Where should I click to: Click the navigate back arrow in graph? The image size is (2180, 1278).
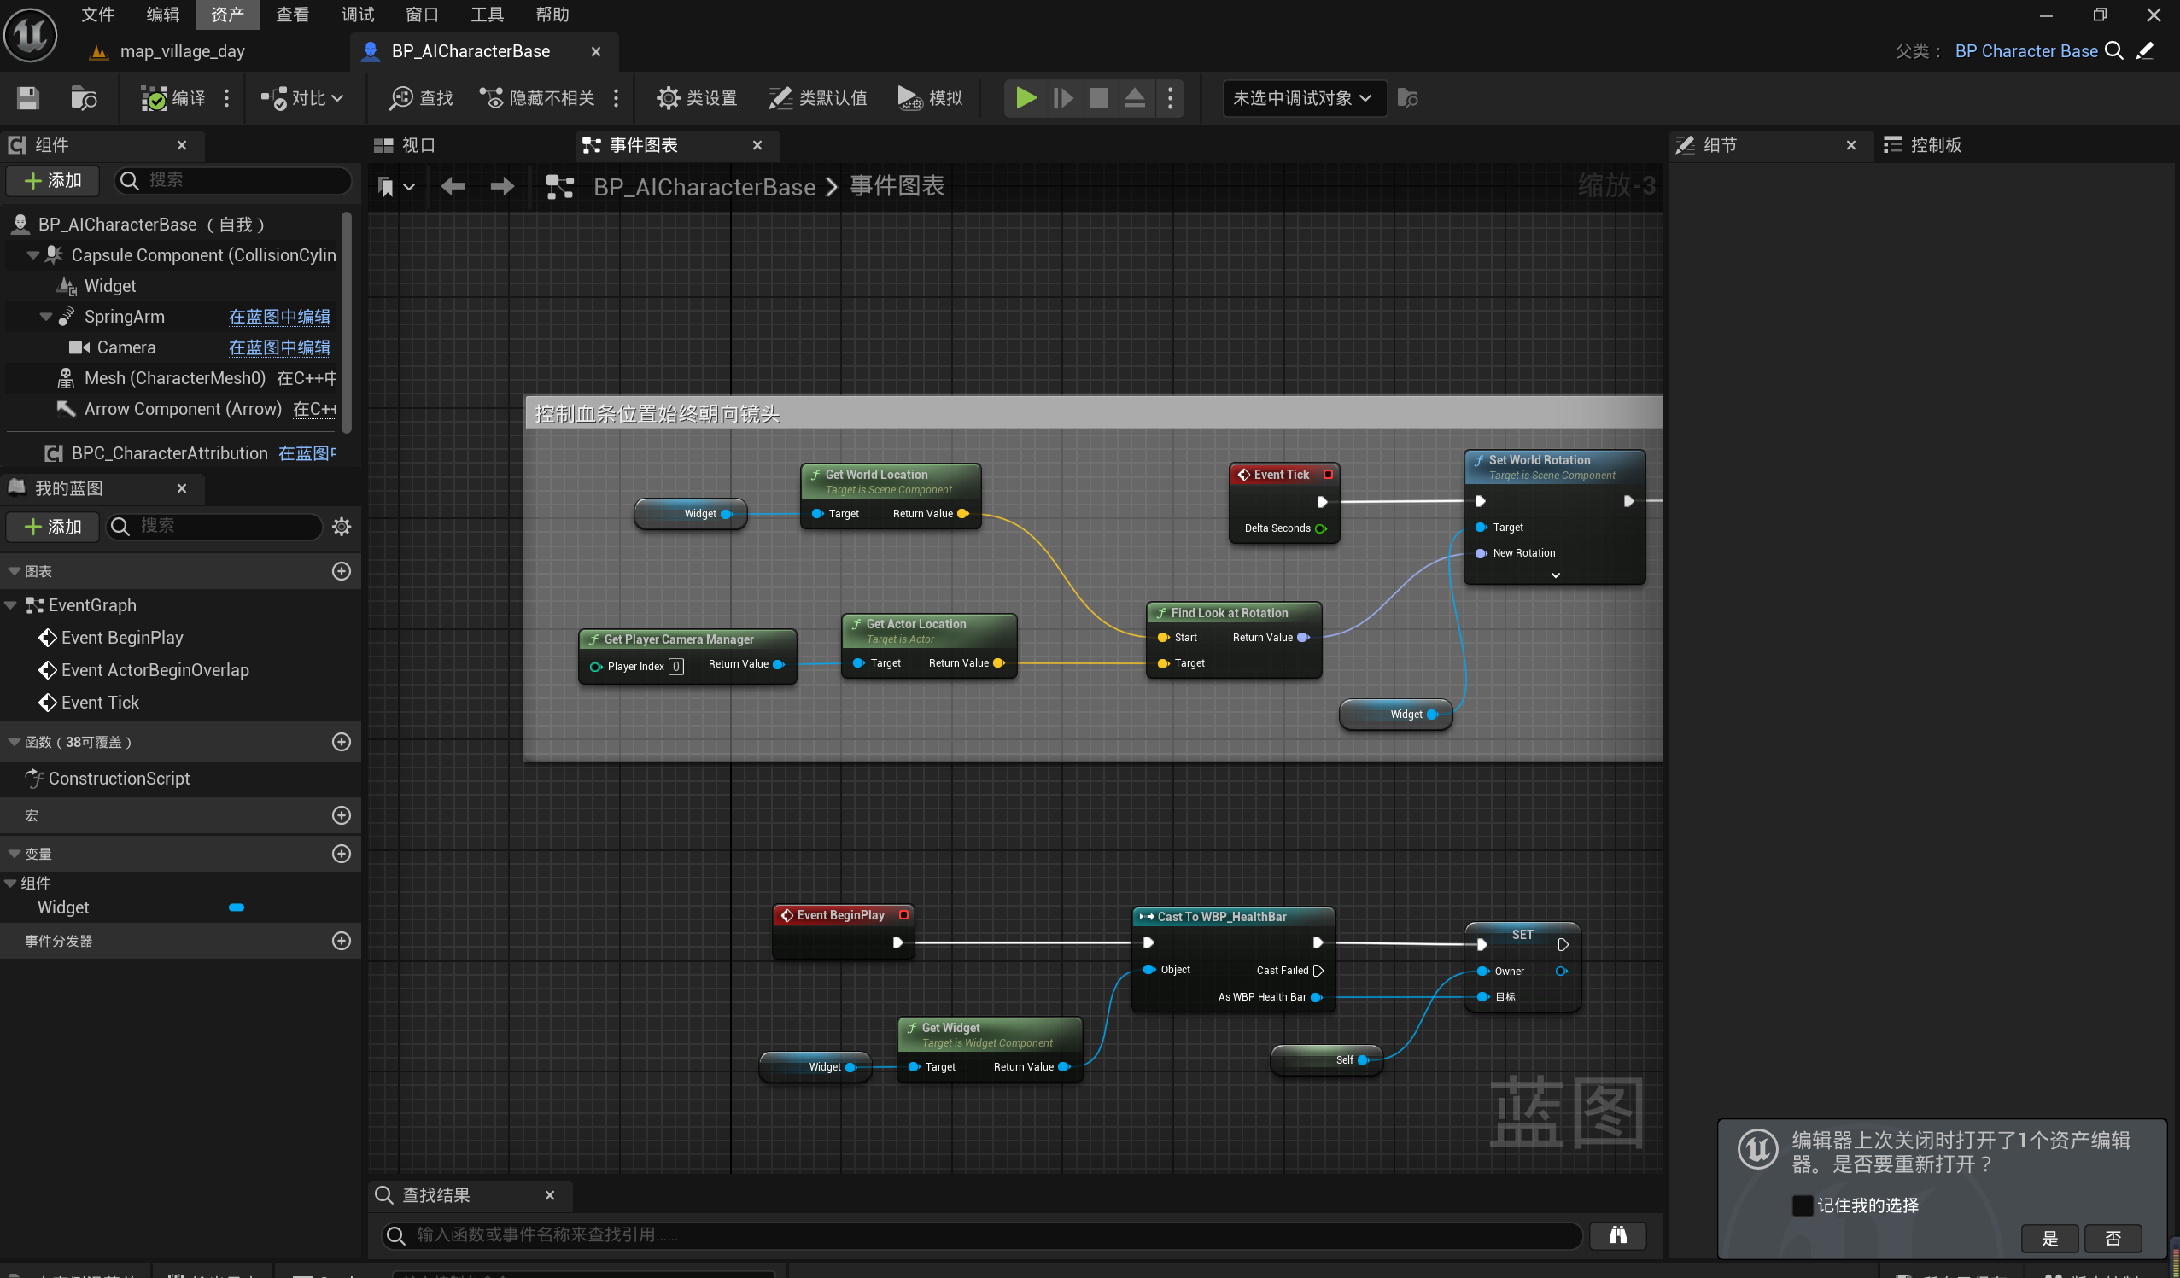click(x=453, y=187)
